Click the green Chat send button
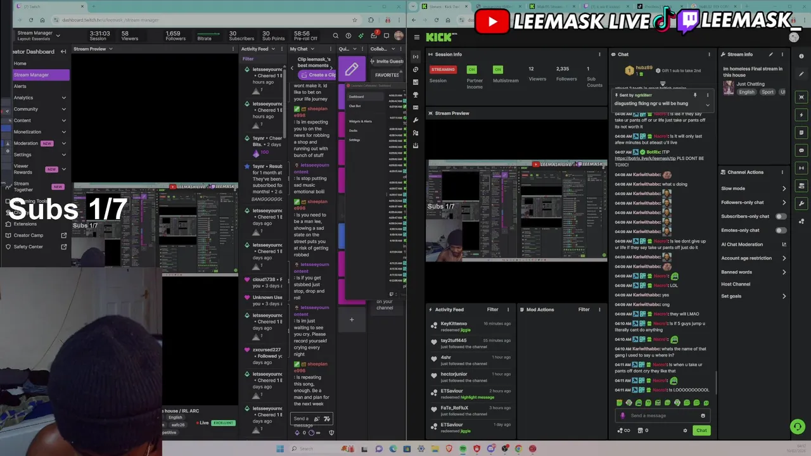Viewport: 811px width, 456px height. coord(701,431)
